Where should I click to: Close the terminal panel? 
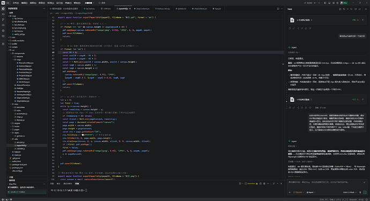tap(282, 183)
